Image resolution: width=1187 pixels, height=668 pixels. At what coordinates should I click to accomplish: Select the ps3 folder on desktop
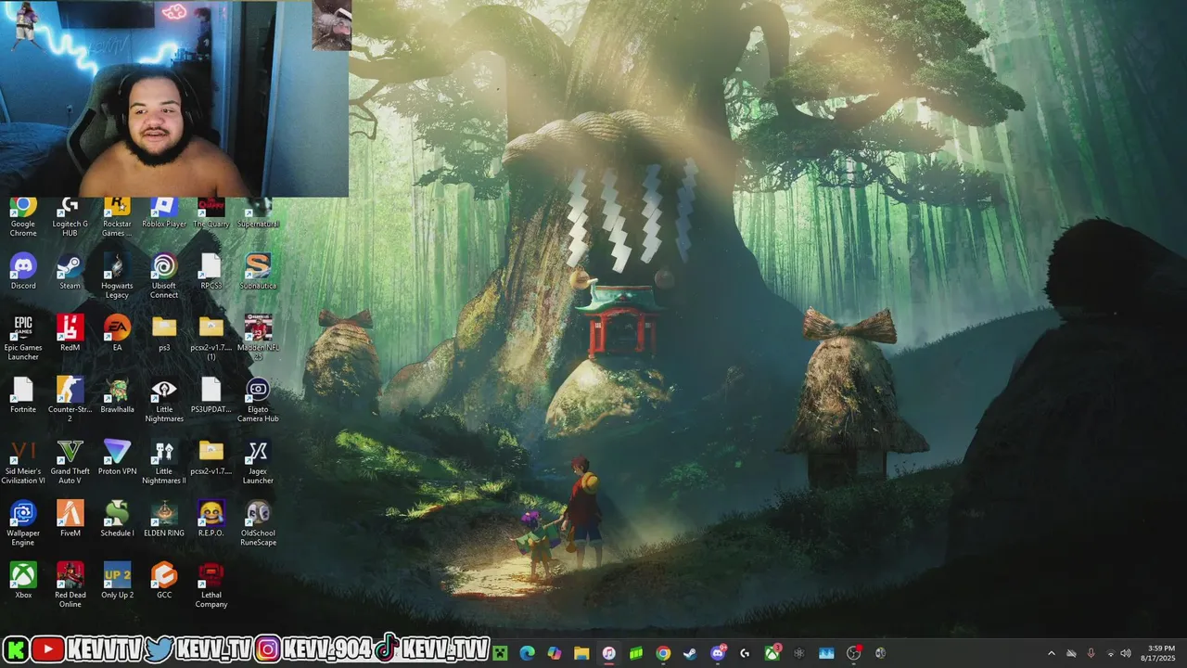(164, 332)
